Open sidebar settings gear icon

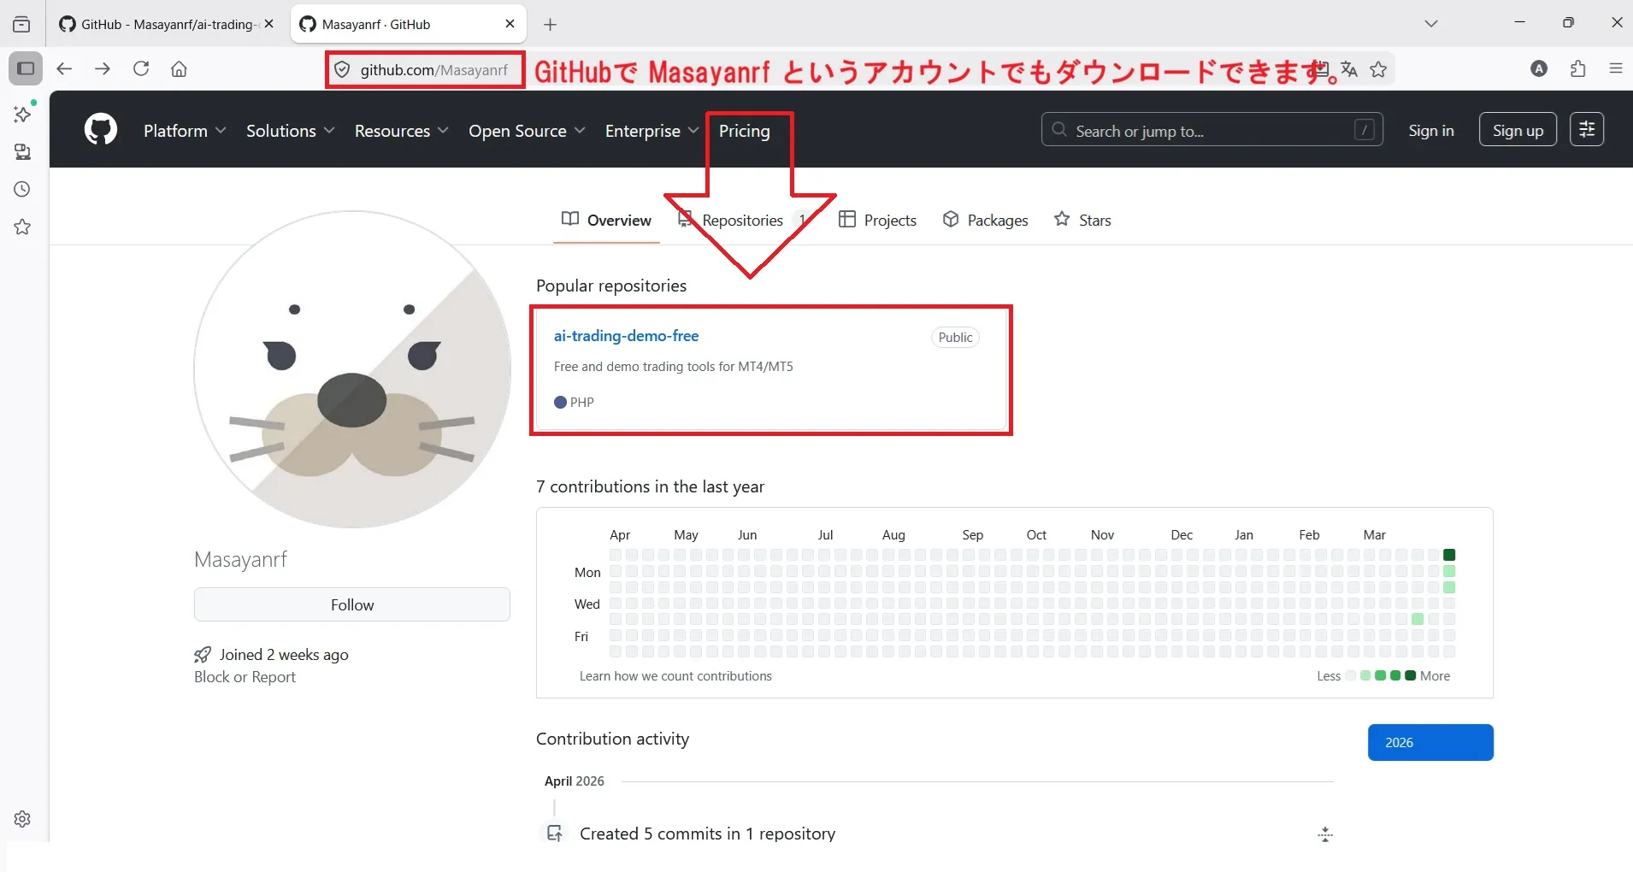23,819
